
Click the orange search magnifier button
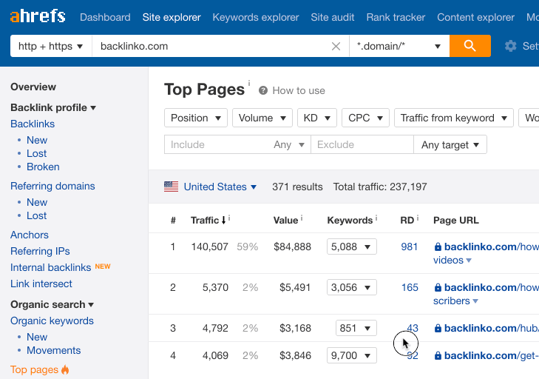coord(470,46)
